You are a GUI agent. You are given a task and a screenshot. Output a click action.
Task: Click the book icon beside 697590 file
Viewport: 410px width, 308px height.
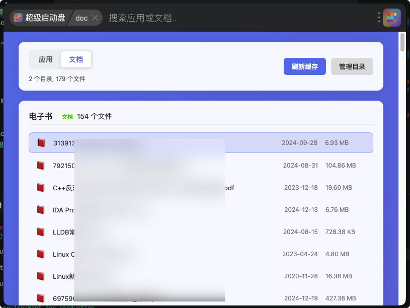(41, 298)
